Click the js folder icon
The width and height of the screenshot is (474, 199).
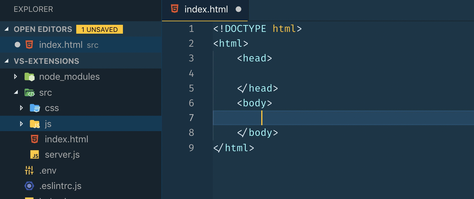pyautogui.click(x=35, y=124)
